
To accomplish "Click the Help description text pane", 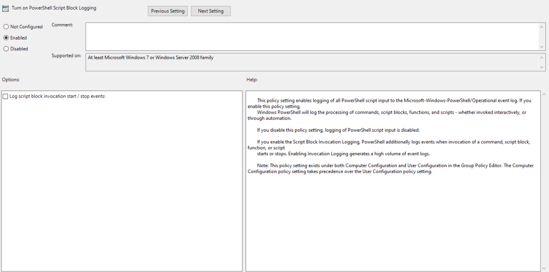I will [391, 214].
